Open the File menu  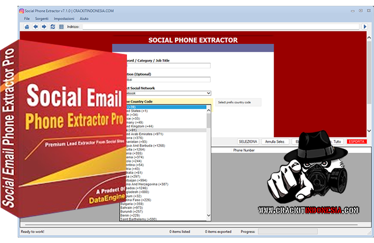[27, 19]
